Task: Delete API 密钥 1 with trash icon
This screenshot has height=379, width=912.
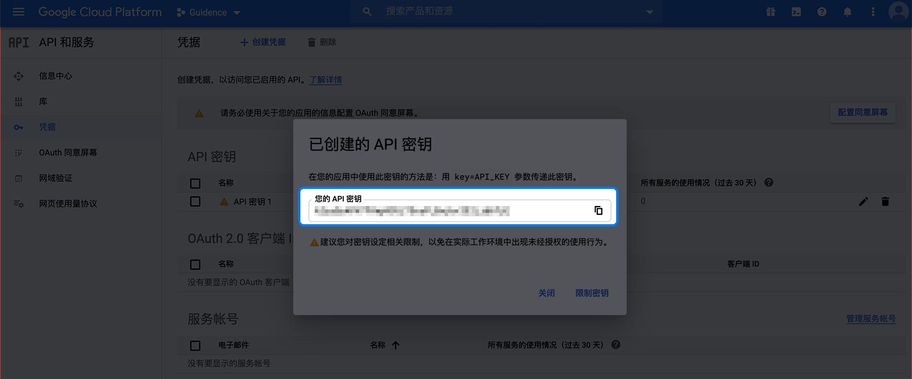Action: (885, 201)
